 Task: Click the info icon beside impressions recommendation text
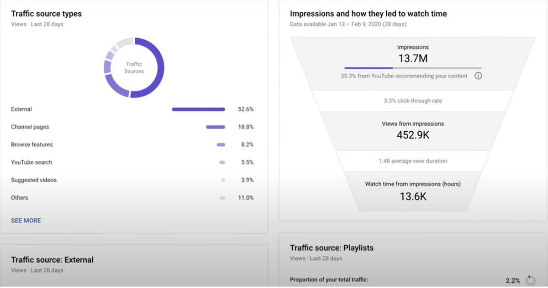point(478,76)
